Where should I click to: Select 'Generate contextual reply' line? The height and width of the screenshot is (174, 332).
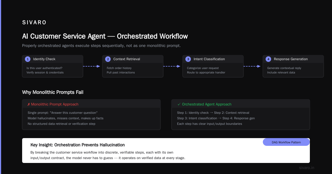click(x=284, y=68)
